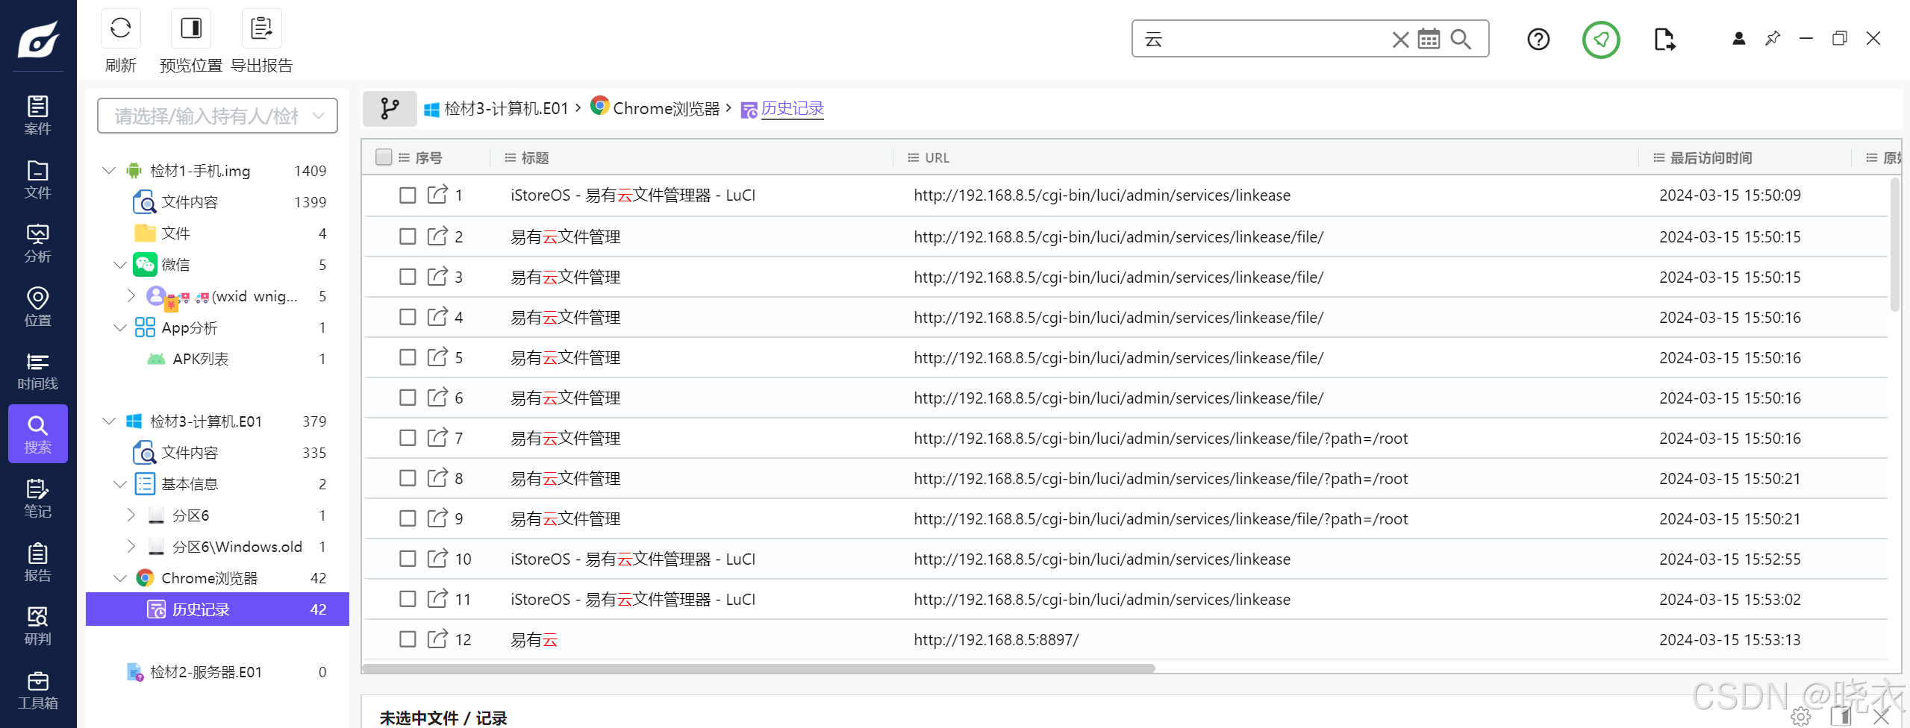Viewport: 1910px width, 728px height.
Task: Click the pin window icon
Action: coord(1773,38)
